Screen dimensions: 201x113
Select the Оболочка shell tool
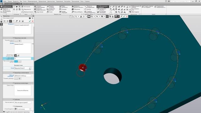pyautogui.click(x=76, y=9)
